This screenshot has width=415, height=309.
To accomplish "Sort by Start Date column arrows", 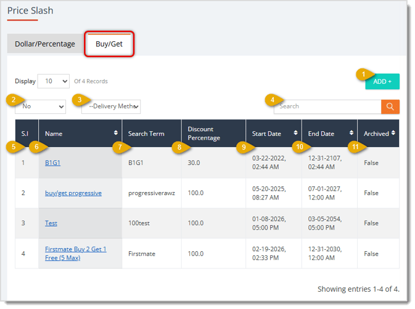I will pyautogui.click(x=295, y=133).
